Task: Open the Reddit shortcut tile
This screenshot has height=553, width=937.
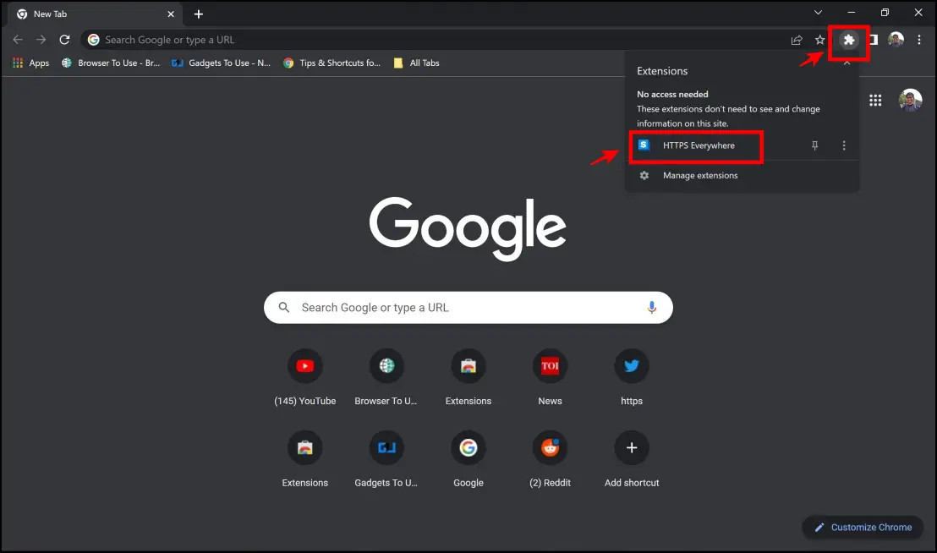Action: click(x=550, y=459)
